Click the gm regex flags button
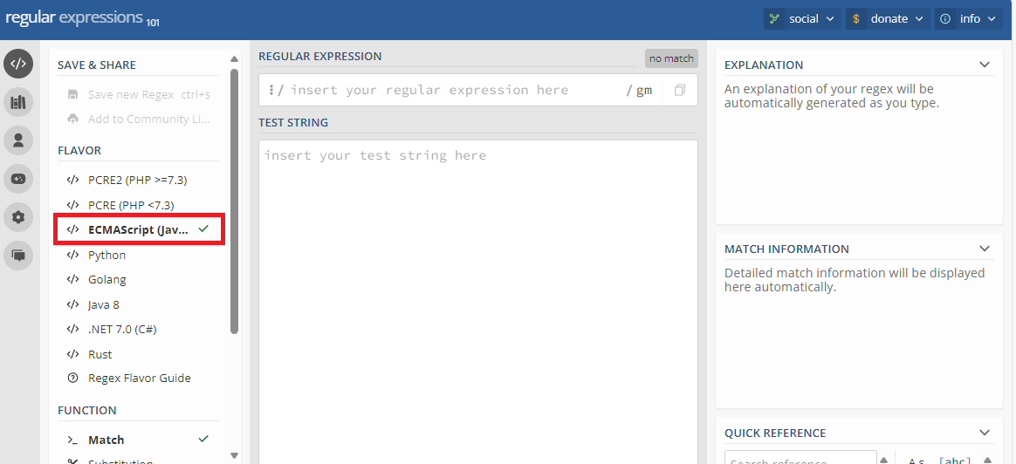The height and width of the screenshot is (464, 1016). point(644,90)
